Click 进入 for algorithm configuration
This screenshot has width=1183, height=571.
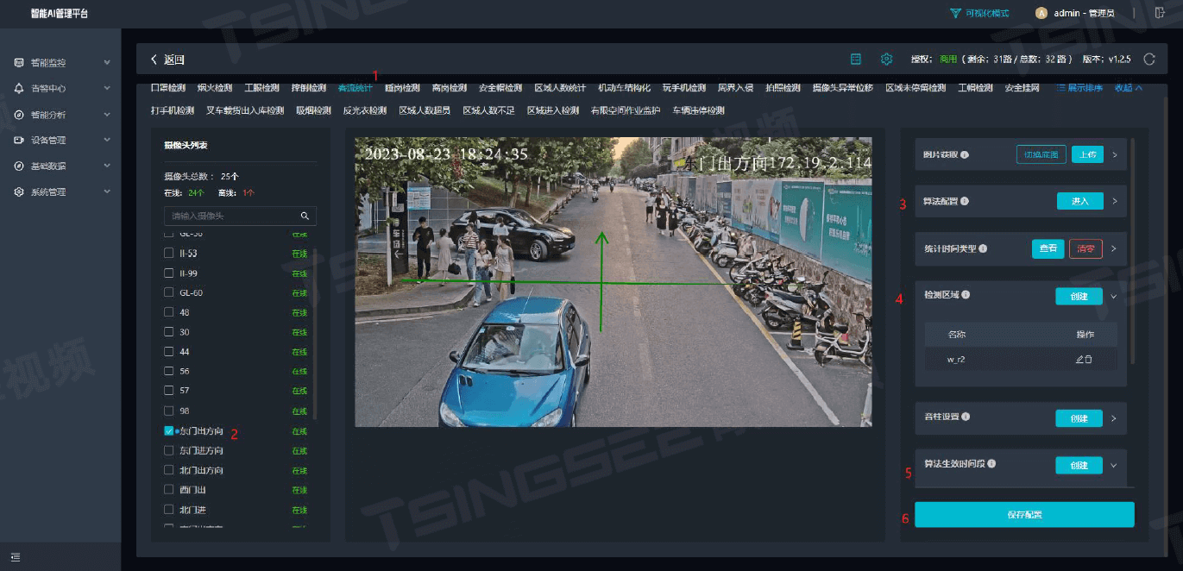[1080, 201]
